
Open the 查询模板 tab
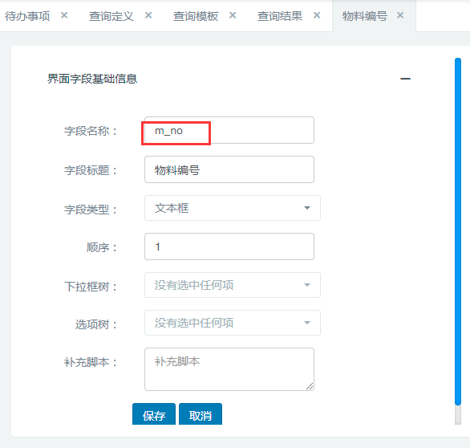click(x=196, y=16)
